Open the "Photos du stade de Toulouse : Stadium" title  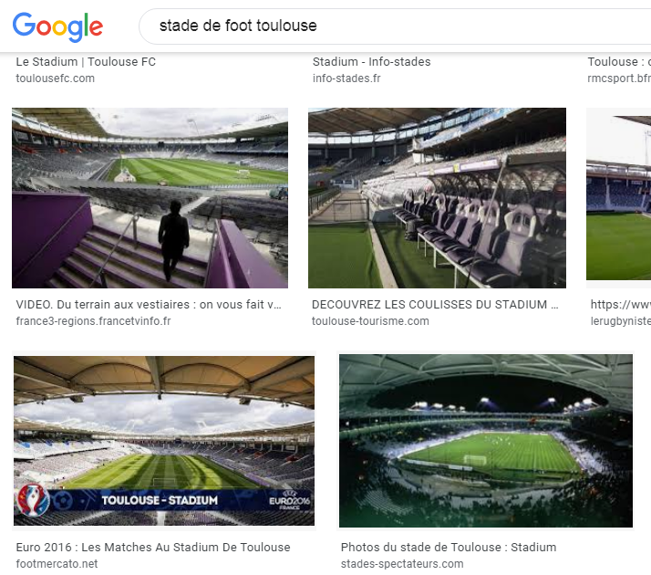click(x=448, y=548)
